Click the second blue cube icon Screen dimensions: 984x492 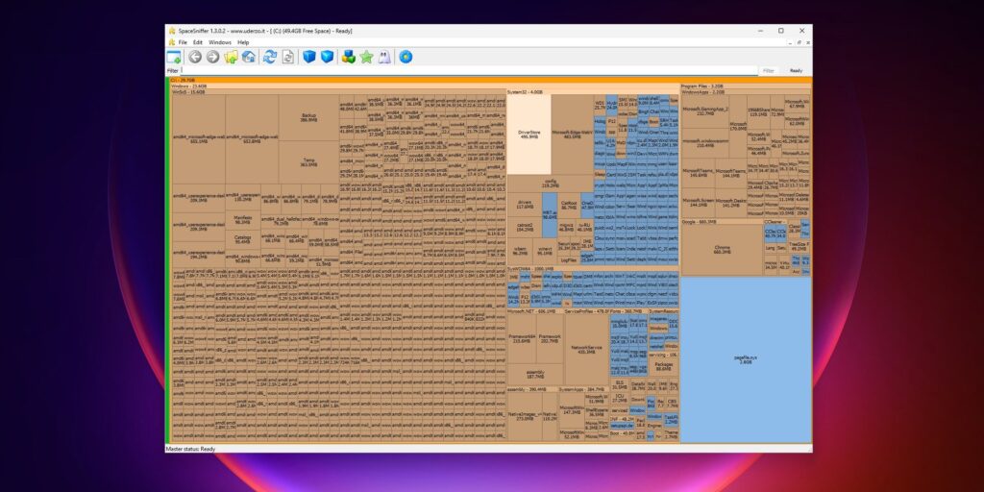(327, 57)
